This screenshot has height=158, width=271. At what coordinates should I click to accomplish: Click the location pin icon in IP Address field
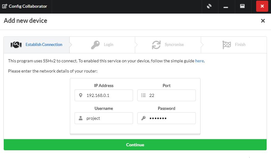[x=80, y=95]
